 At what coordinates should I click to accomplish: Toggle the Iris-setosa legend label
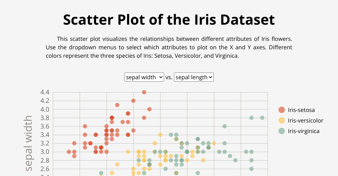pos(301,110)
